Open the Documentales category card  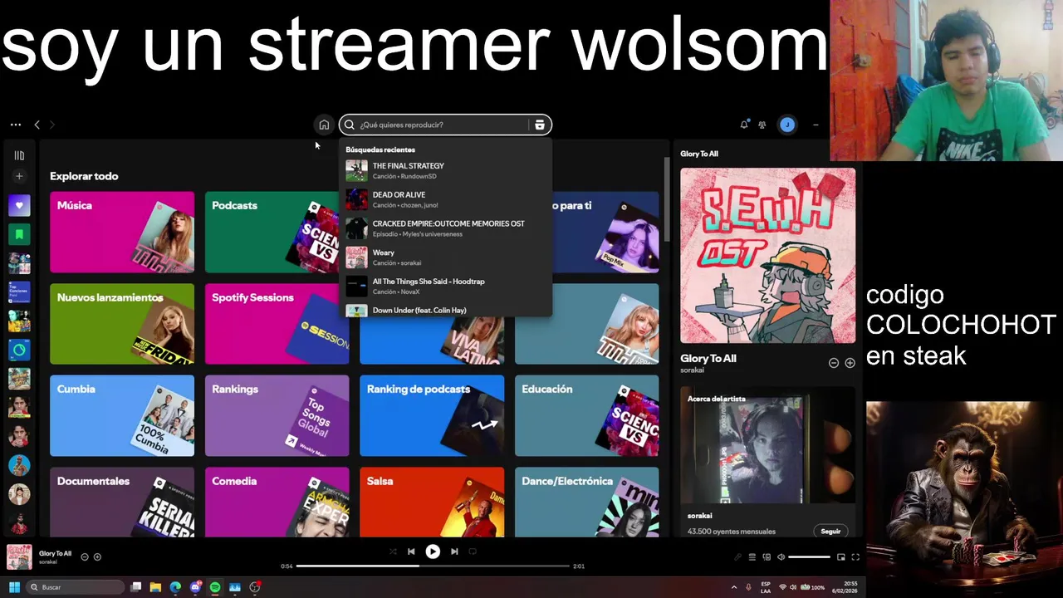coord(122,502)
